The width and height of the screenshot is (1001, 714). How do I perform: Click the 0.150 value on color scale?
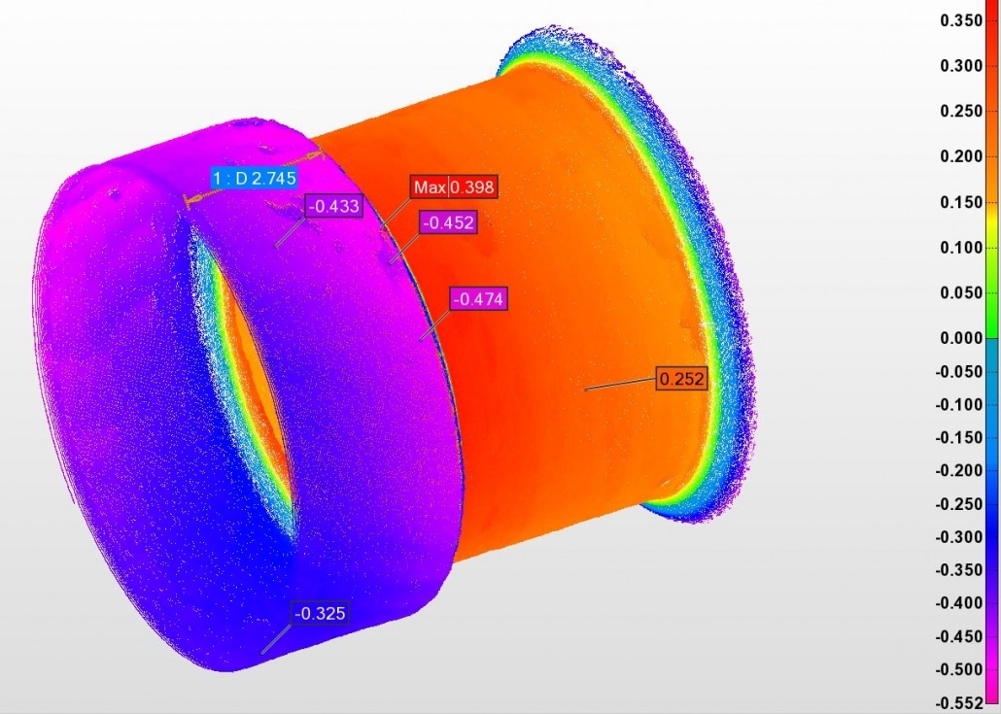961,202
